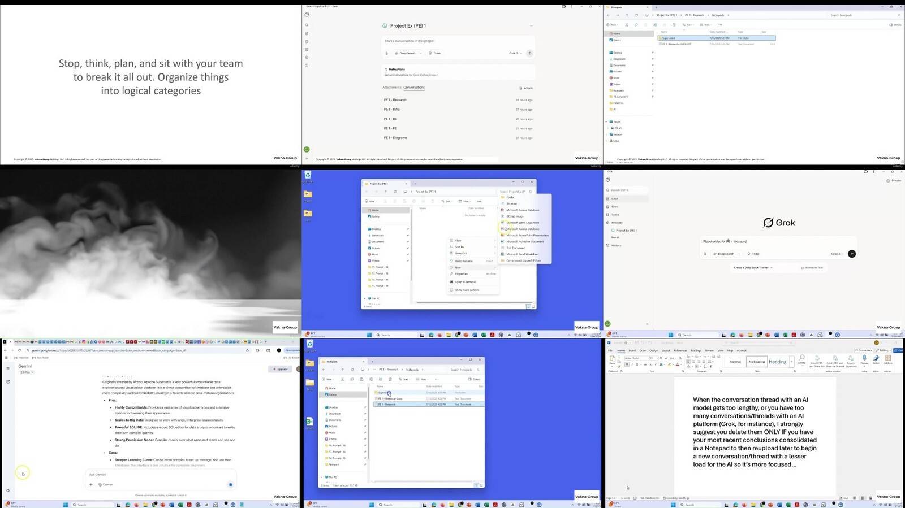
Task: Click the Bold icon in the Word ribbon
Action: 627,364
